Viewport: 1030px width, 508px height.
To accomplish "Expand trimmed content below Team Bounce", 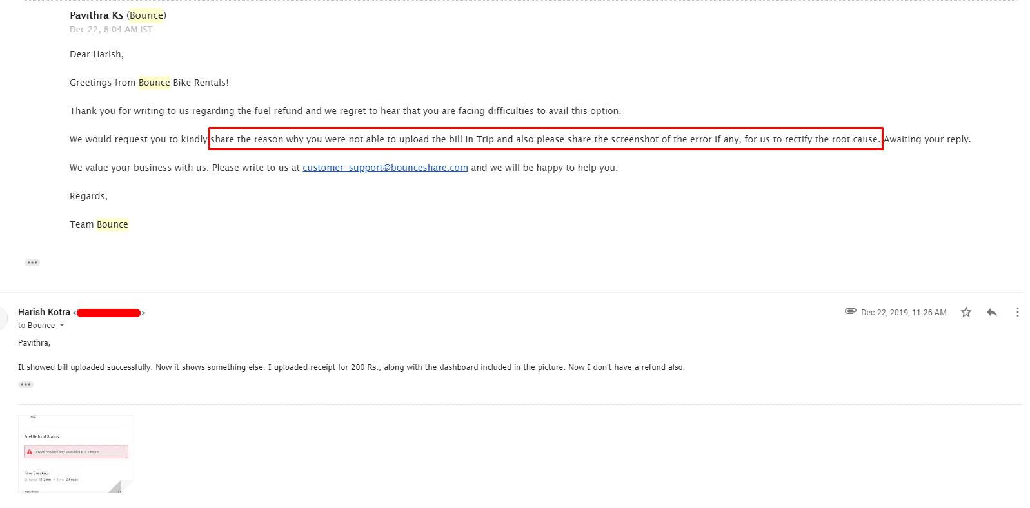I will pyautogui.click(x=32, y=262).
